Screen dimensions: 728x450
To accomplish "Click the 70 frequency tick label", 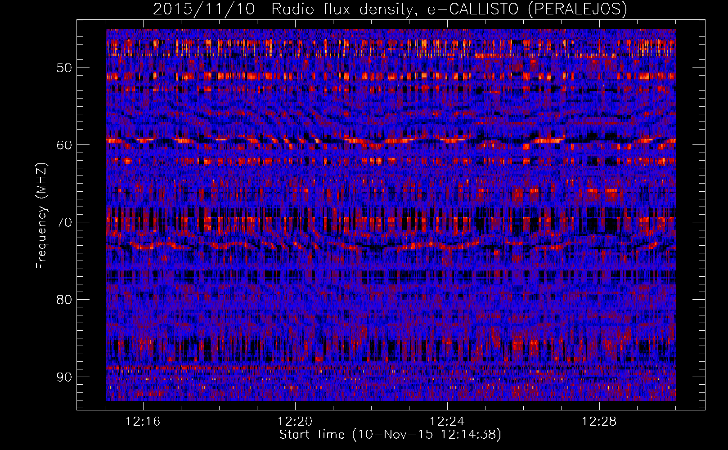I will 64,222.
